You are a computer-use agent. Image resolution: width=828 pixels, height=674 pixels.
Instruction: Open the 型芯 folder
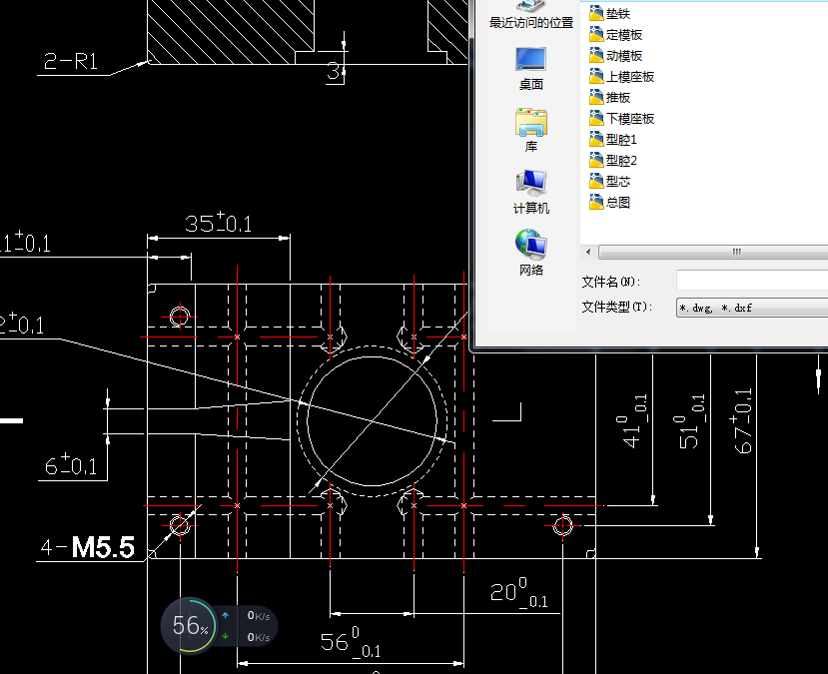610,181
